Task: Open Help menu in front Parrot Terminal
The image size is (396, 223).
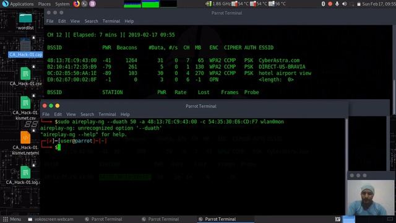Action: 125,114
